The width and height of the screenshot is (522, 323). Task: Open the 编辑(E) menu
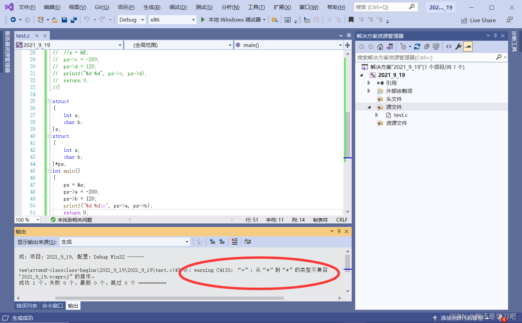coord(52,7)
